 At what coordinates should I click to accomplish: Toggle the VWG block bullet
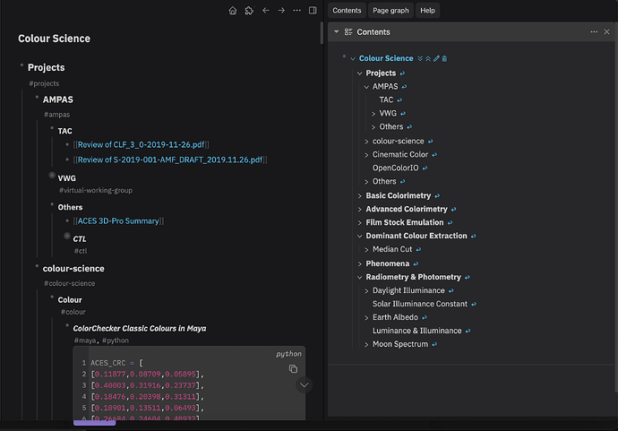coord(52,175)
